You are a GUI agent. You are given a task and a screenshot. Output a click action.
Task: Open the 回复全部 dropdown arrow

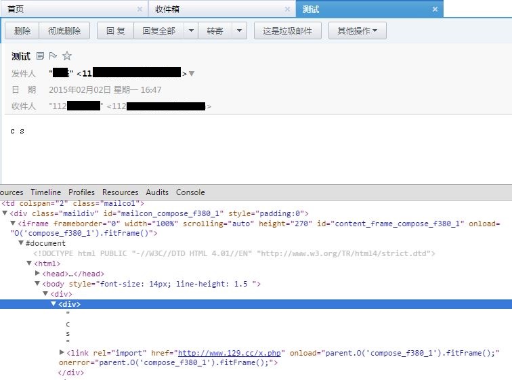click(192, 30)
